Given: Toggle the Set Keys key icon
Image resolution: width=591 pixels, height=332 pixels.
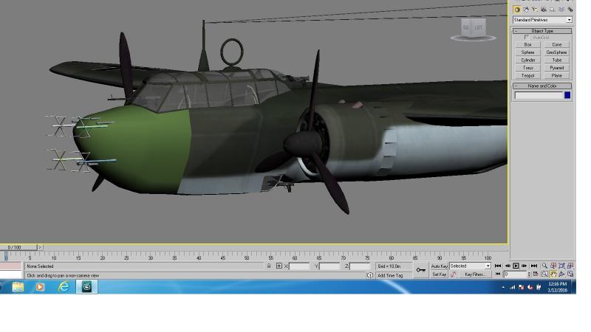Looking at the screenshot, I should click(421, 270).
